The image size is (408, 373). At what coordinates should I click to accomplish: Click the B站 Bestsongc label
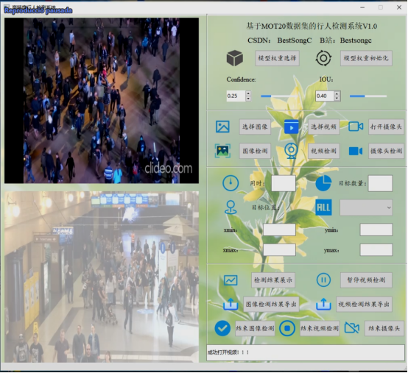click(345, 40)
